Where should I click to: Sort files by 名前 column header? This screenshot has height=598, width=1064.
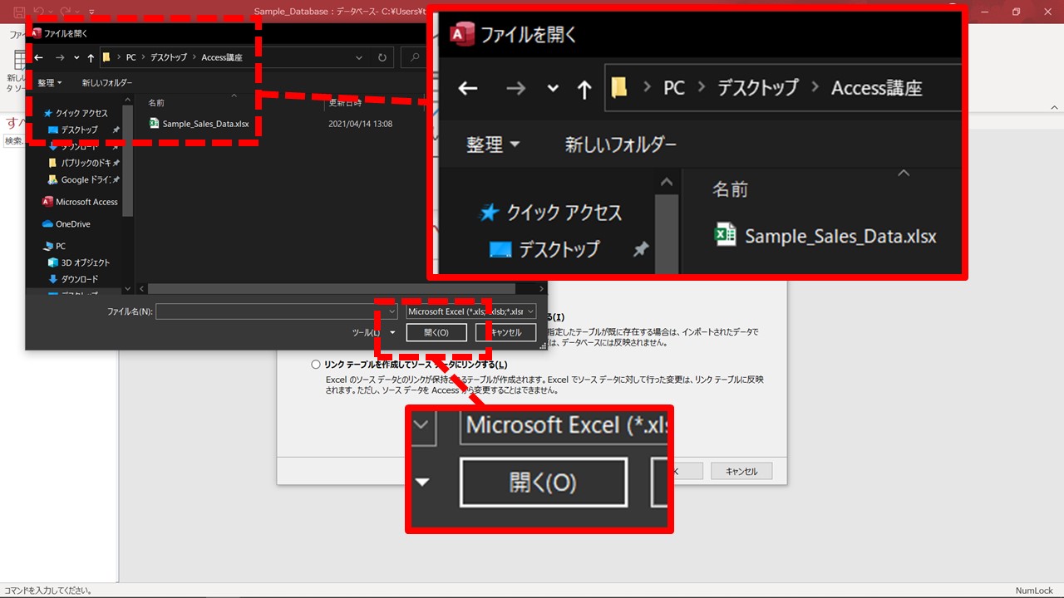pyautogui.click(x=156, y=103)
